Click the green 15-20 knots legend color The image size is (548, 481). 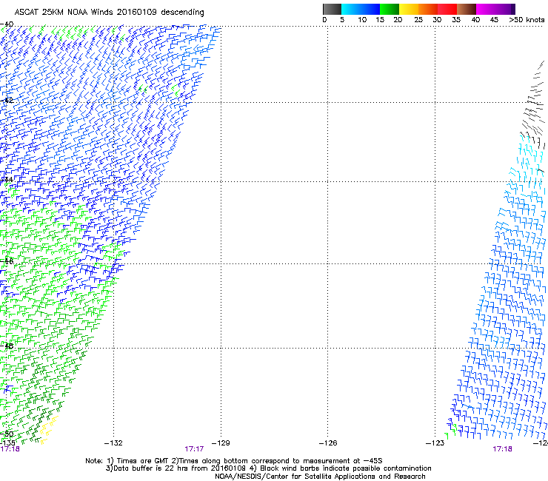(x=390, y=9)
